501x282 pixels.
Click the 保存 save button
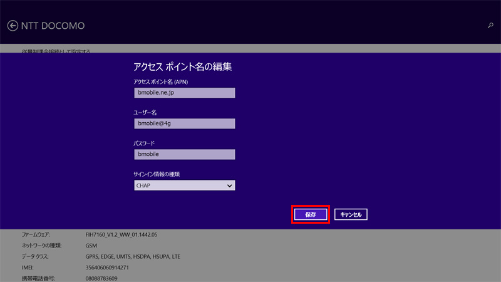pos(311,214)
